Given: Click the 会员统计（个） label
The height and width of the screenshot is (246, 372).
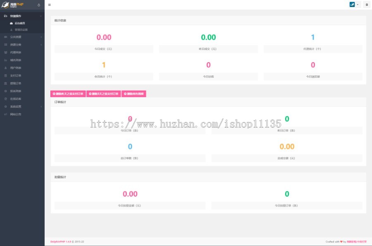Looking at the screenshot, I should click(103, 77).
